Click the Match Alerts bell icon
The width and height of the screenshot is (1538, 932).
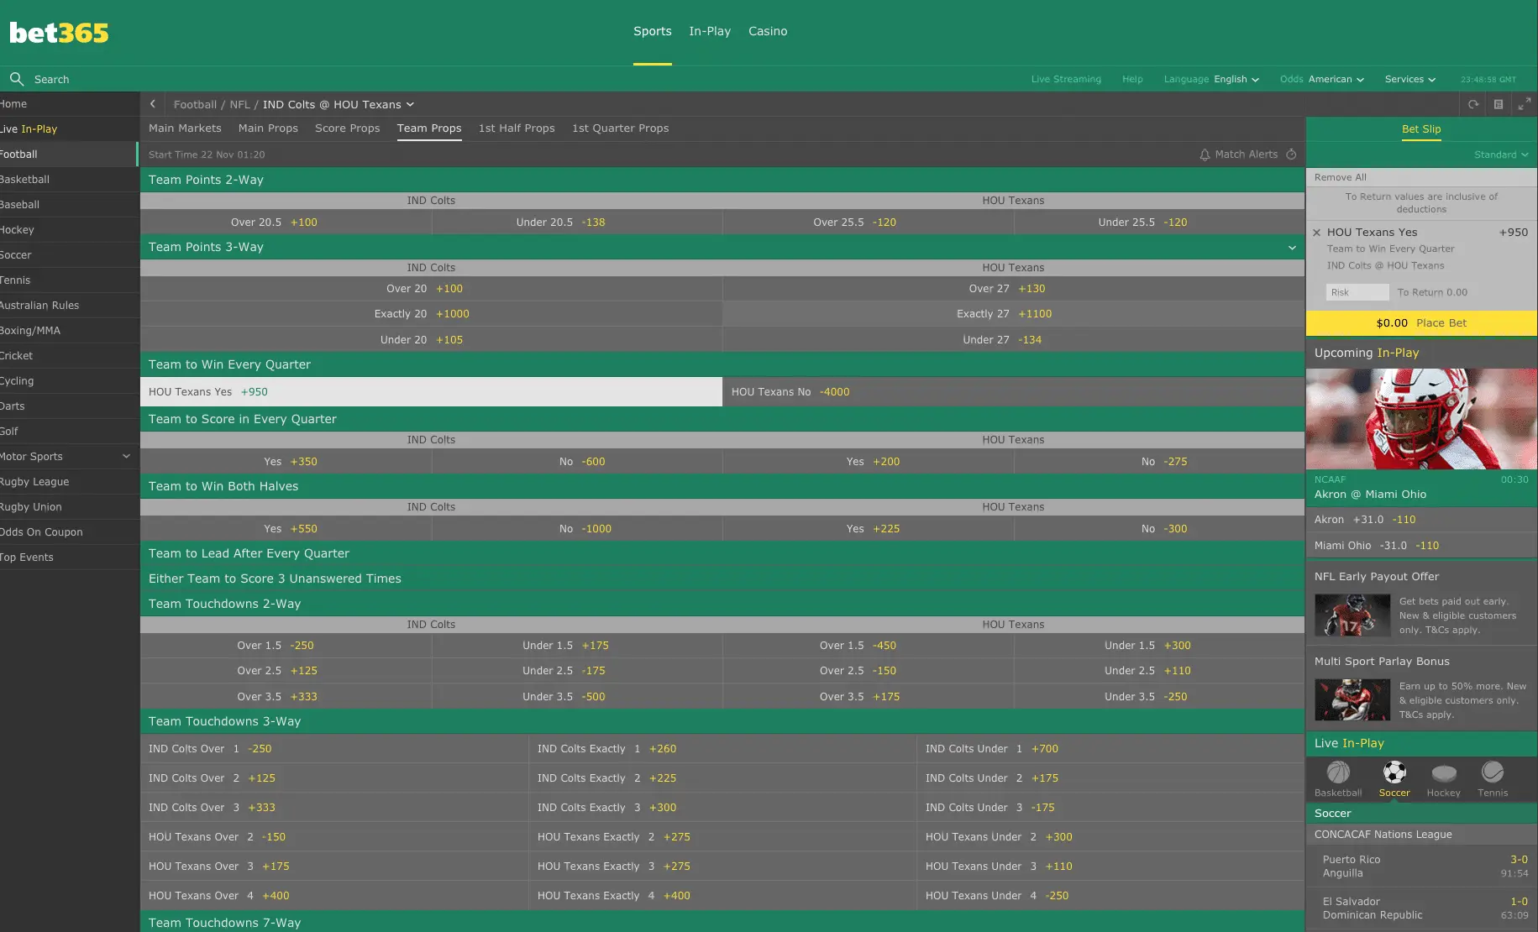pos(1205,154)
